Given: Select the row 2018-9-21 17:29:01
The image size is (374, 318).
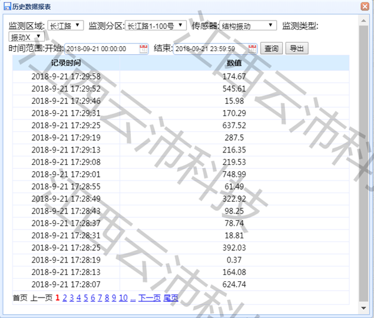Looking at the screenshot, I should (x=181, y=174).
